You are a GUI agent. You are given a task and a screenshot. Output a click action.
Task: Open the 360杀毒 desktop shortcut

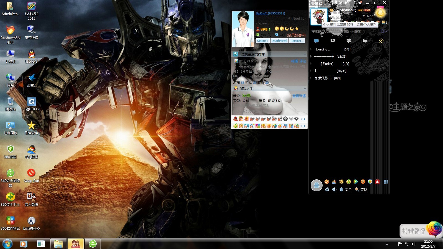(x=11, y=152)
